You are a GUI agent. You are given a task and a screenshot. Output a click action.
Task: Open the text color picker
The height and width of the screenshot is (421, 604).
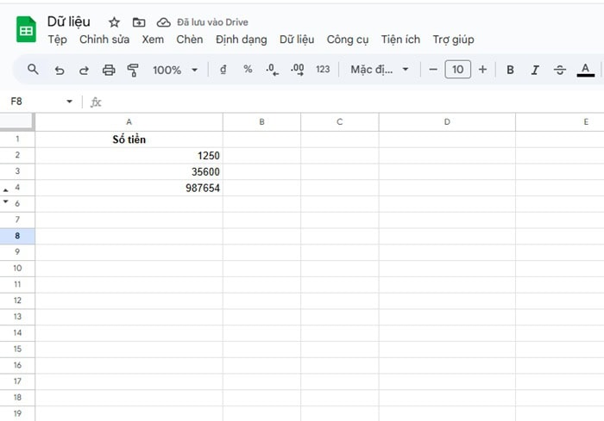coord(586,70)
